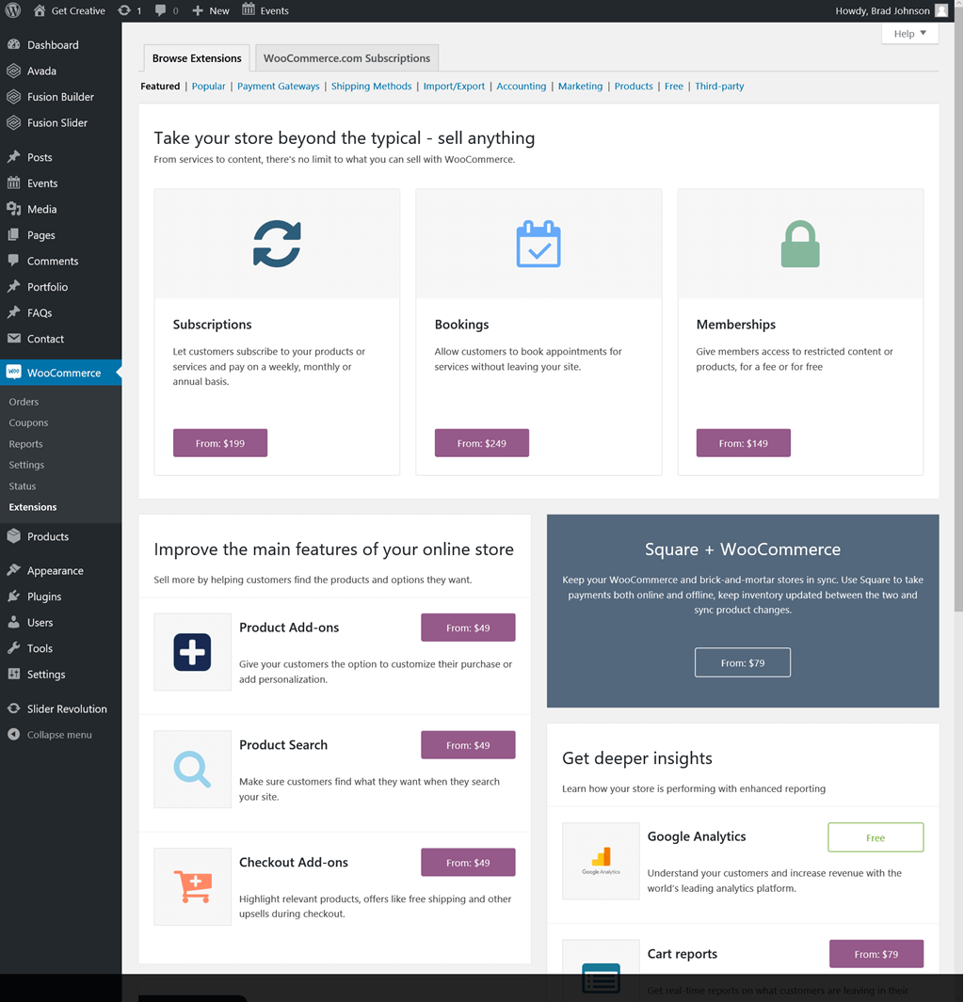Click the Collapse menu arrow icon
Image resolution: width=964 pixels, height=1002 pixels.
(x=13, y=734)
